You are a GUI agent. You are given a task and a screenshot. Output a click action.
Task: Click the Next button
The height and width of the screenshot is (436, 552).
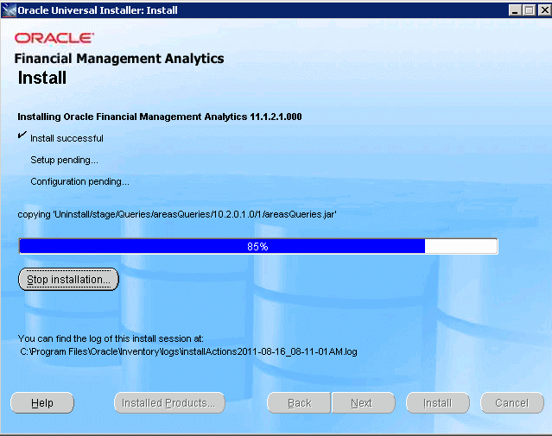364,402
